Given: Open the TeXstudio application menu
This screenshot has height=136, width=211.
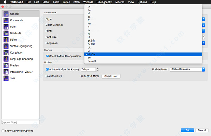Looking at the screenshot, I should pos(17,2).
